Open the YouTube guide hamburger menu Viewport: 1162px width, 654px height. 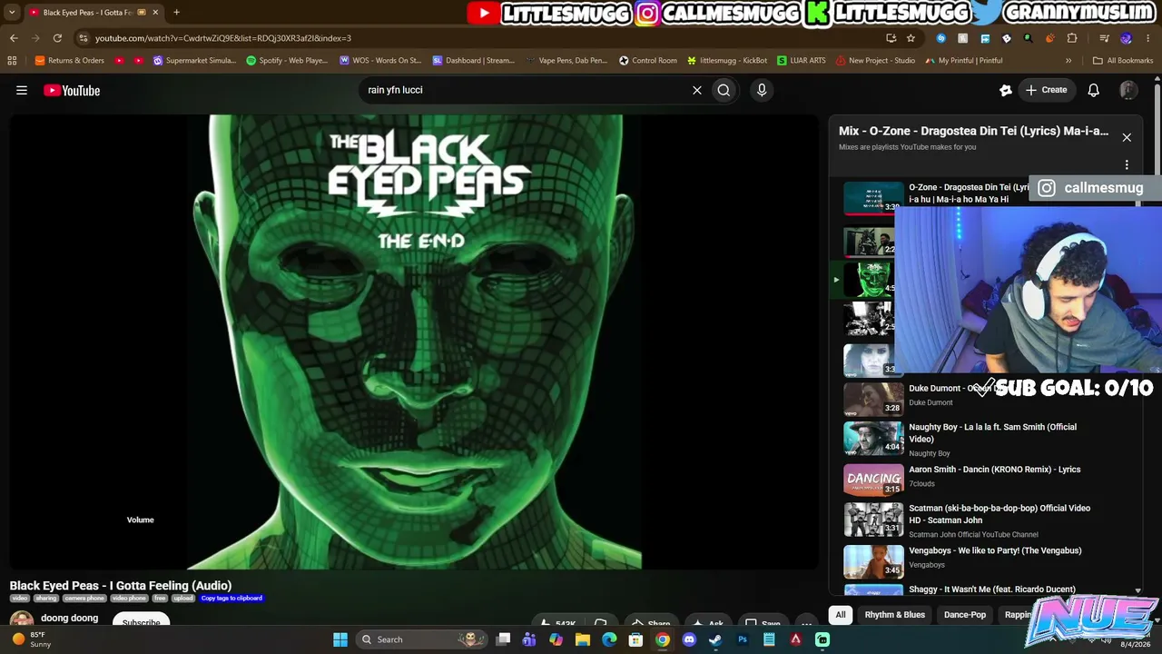click(x=22, y=90)
